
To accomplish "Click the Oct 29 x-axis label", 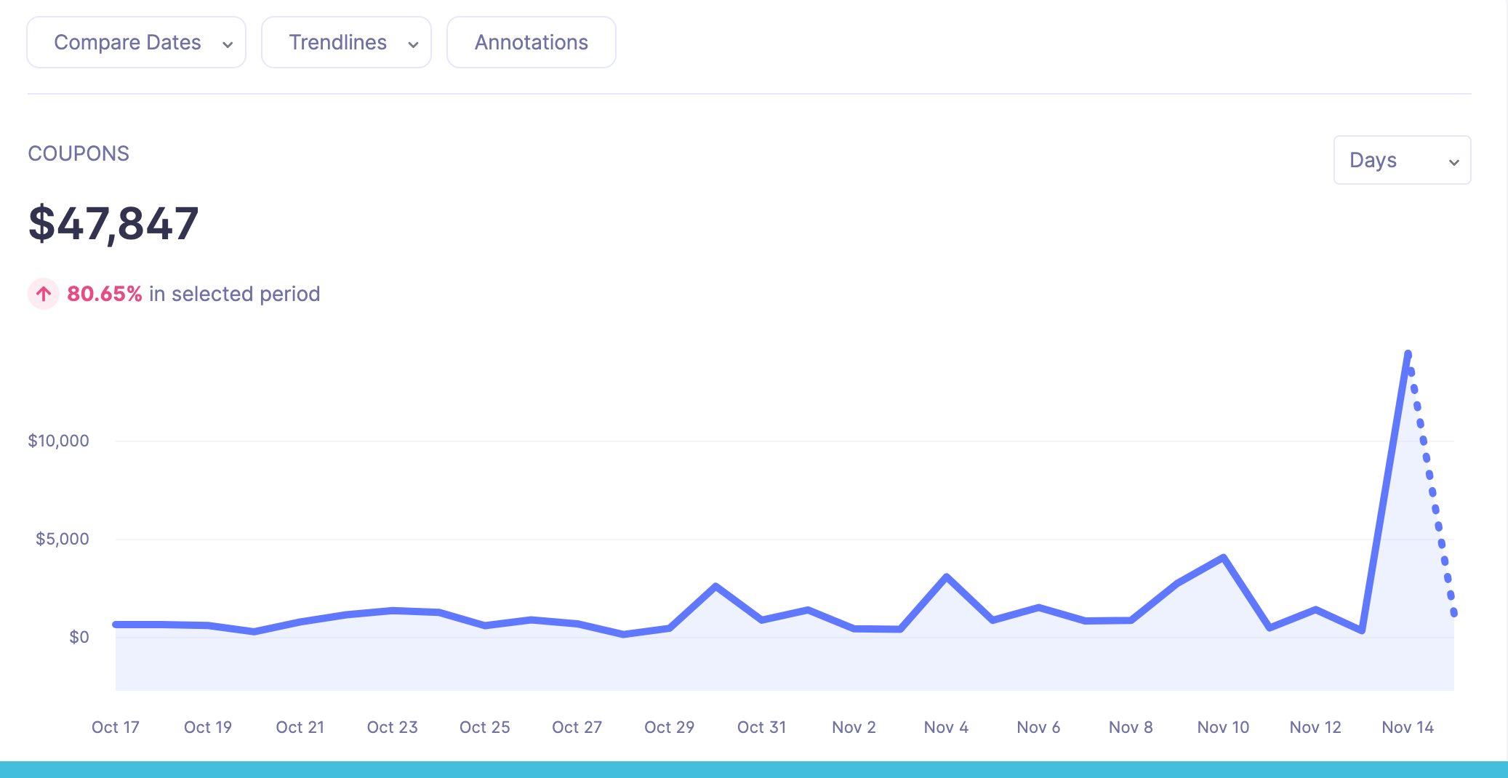I will (x=670, y=727).
